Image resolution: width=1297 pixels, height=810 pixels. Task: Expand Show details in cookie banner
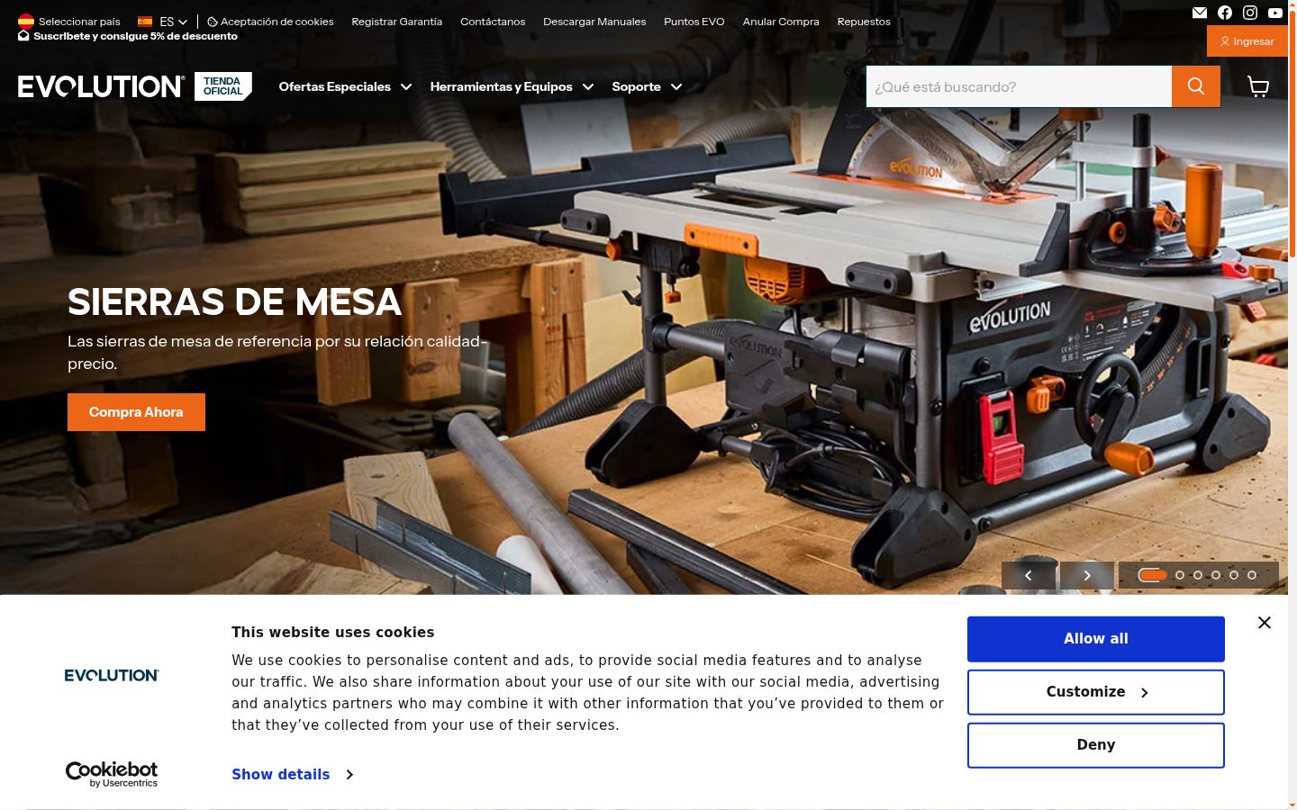292,774
